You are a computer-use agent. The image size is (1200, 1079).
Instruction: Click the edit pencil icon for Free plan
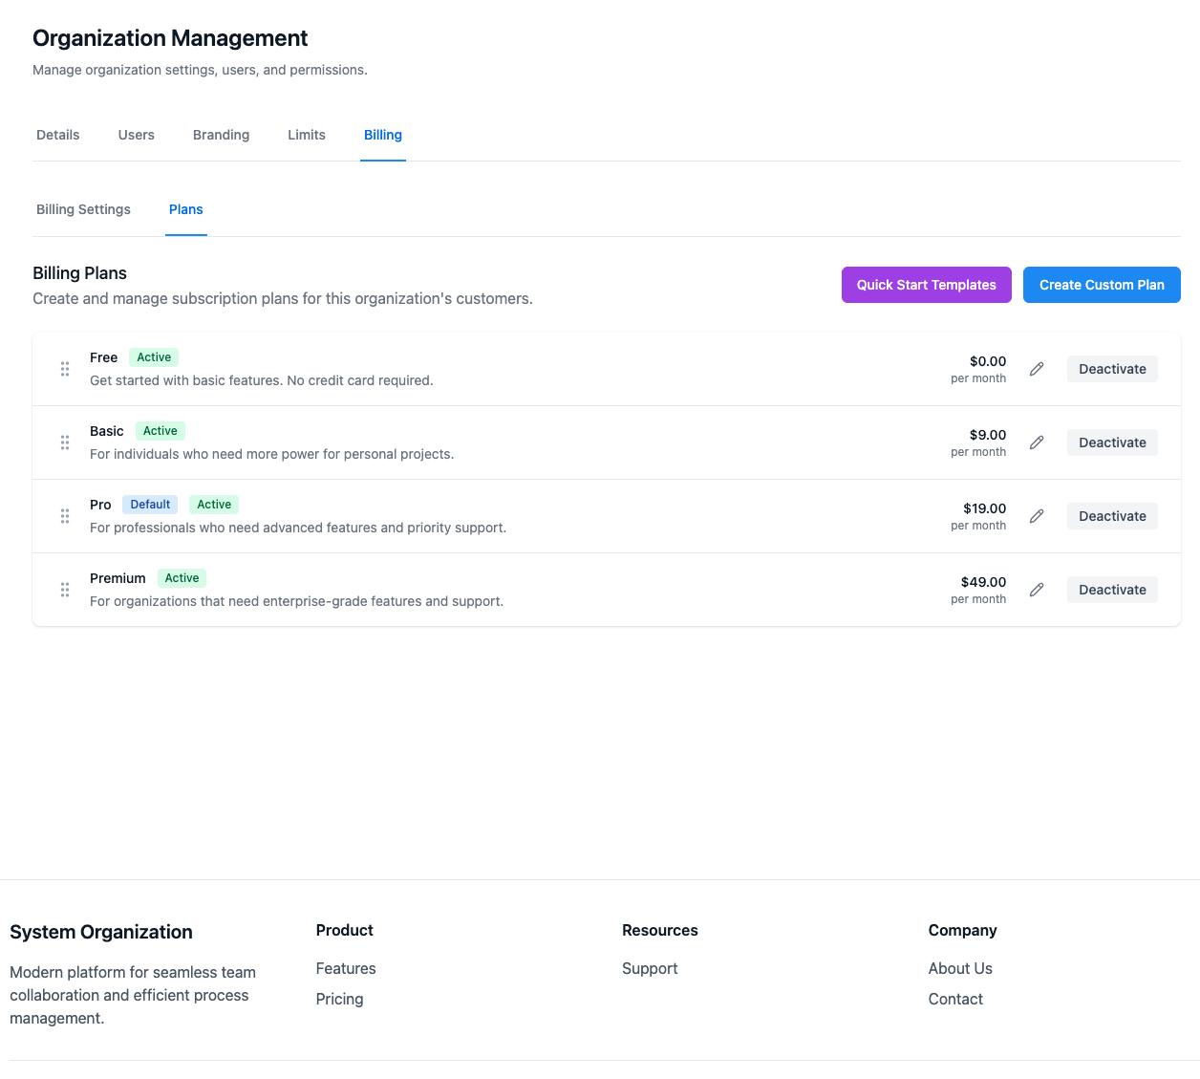coord(1037,369)
